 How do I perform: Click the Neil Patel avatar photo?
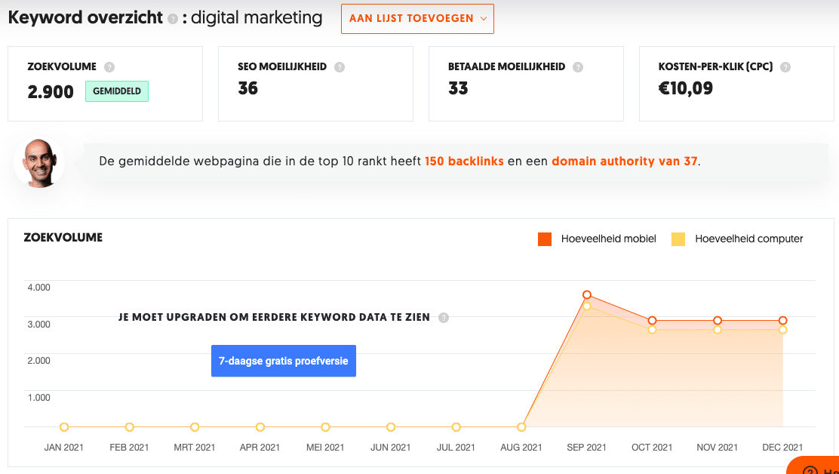[39, 162]
